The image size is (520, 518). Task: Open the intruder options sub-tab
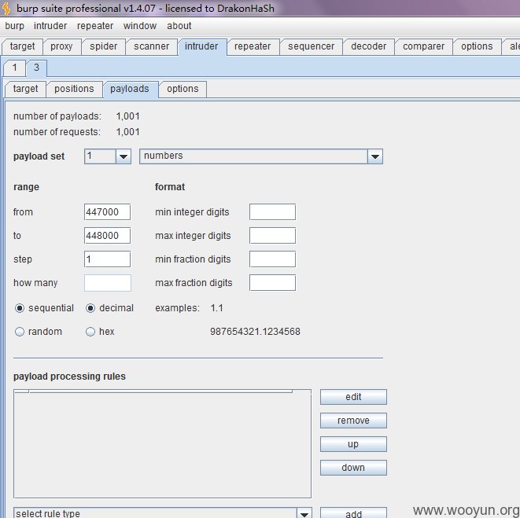pos(183,89)
